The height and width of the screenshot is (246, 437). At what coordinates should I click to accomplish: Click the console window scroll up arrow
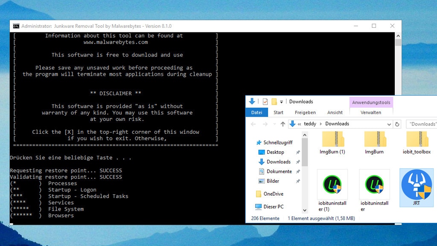tap(398, 36)
